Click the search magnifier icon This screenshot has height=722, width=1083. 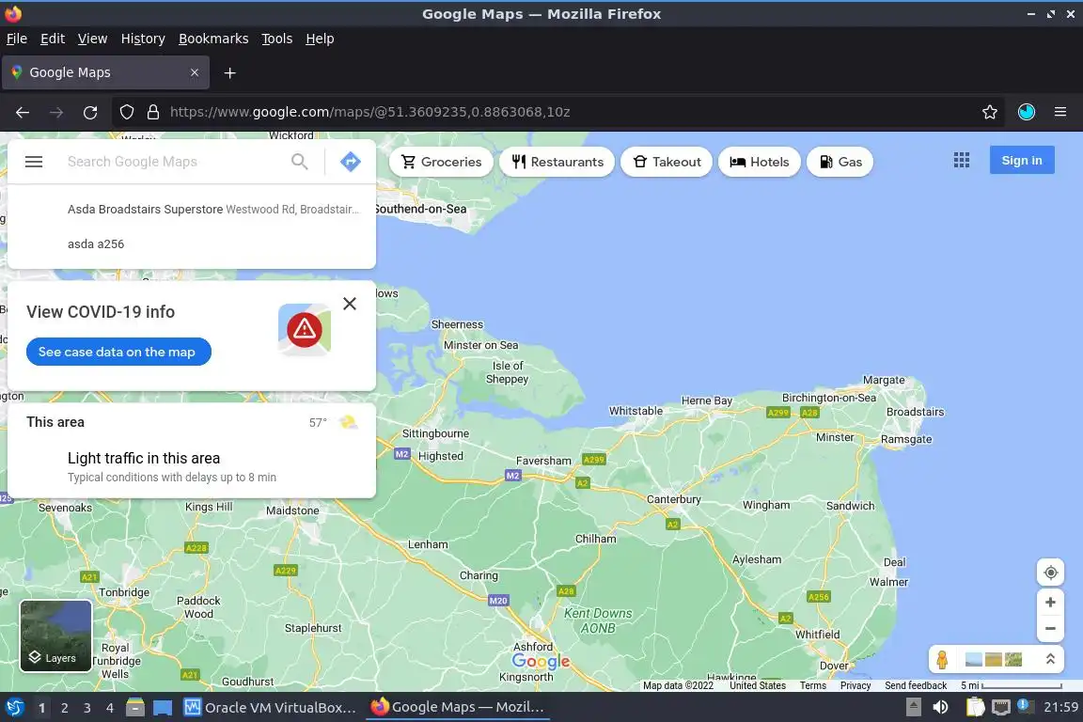tap(300, 162)
